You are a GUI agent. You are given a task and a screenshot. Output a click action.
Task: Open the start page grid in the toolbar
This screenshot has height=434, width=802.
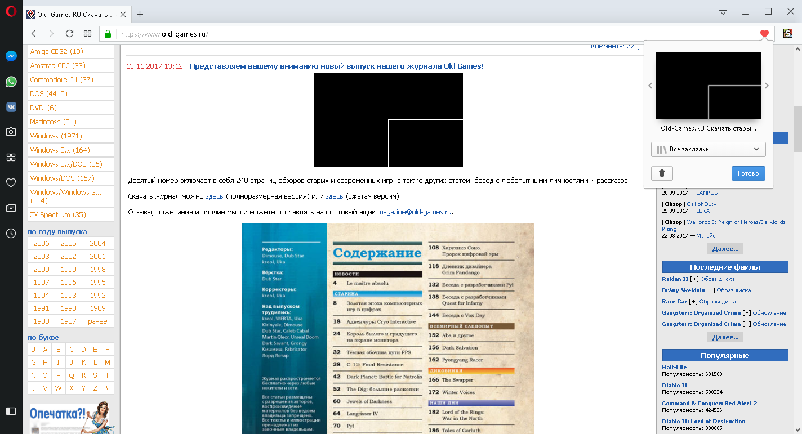click(x=87, y=34)
